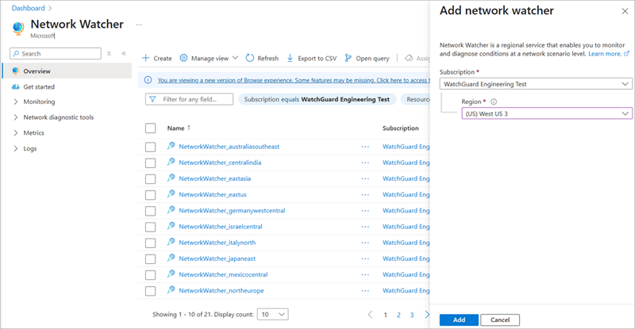Click the info icon in the notification banner

click(x=148, y=80)
